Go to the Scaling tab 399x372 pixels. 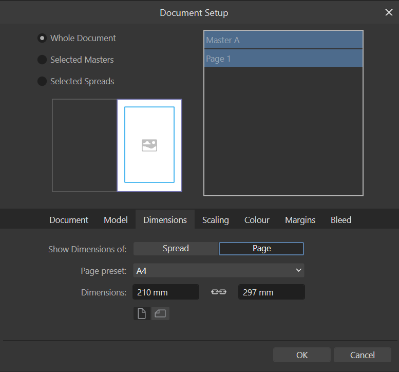(216, 220)
